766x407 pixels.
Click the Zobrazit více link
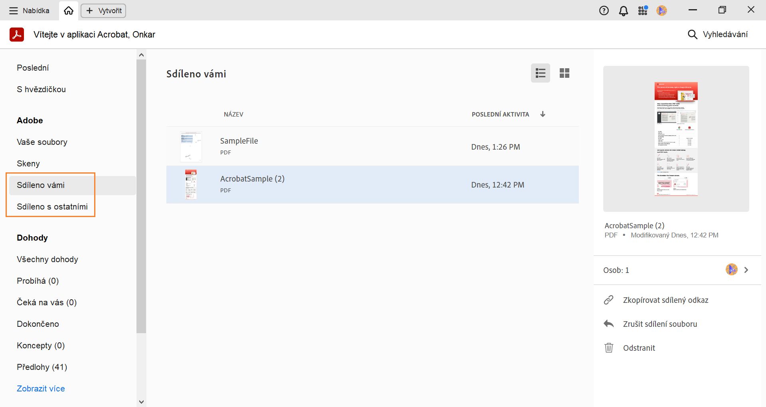(41, 389)
